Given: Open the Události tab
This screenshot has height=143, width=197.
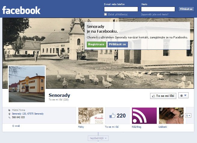Looking at the screenshot, I should click(x=163, y=127).
